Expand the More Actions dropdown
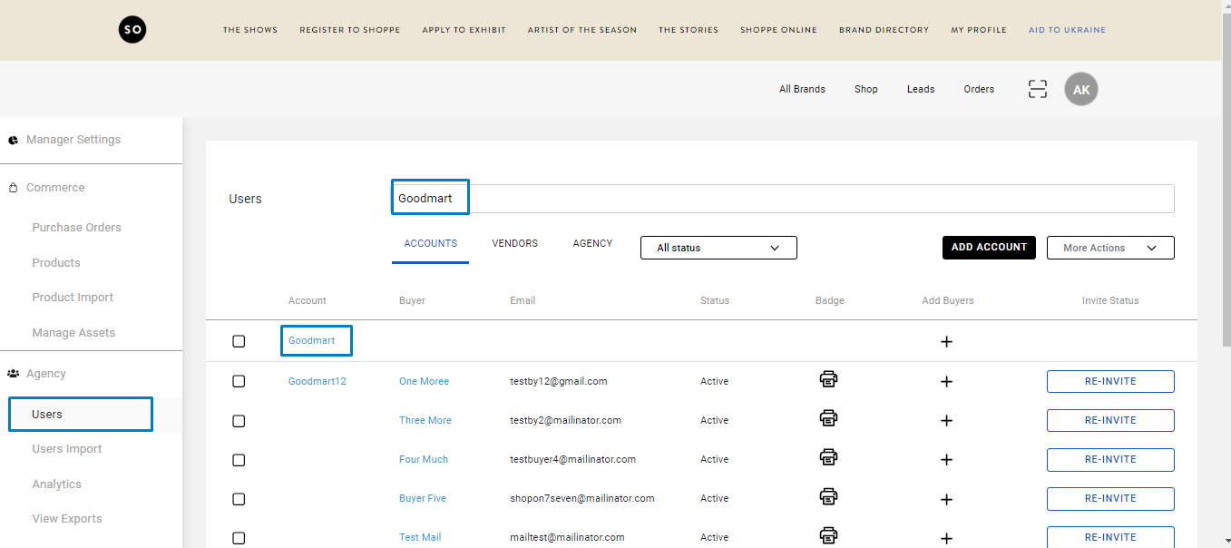 (x=1109, y=248)
